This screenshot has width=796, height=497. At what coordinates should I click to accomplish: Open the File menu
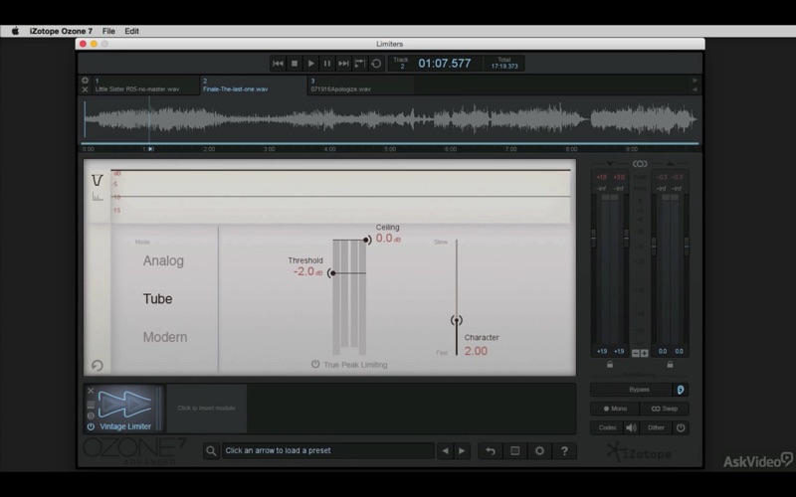tap(108, 31)
